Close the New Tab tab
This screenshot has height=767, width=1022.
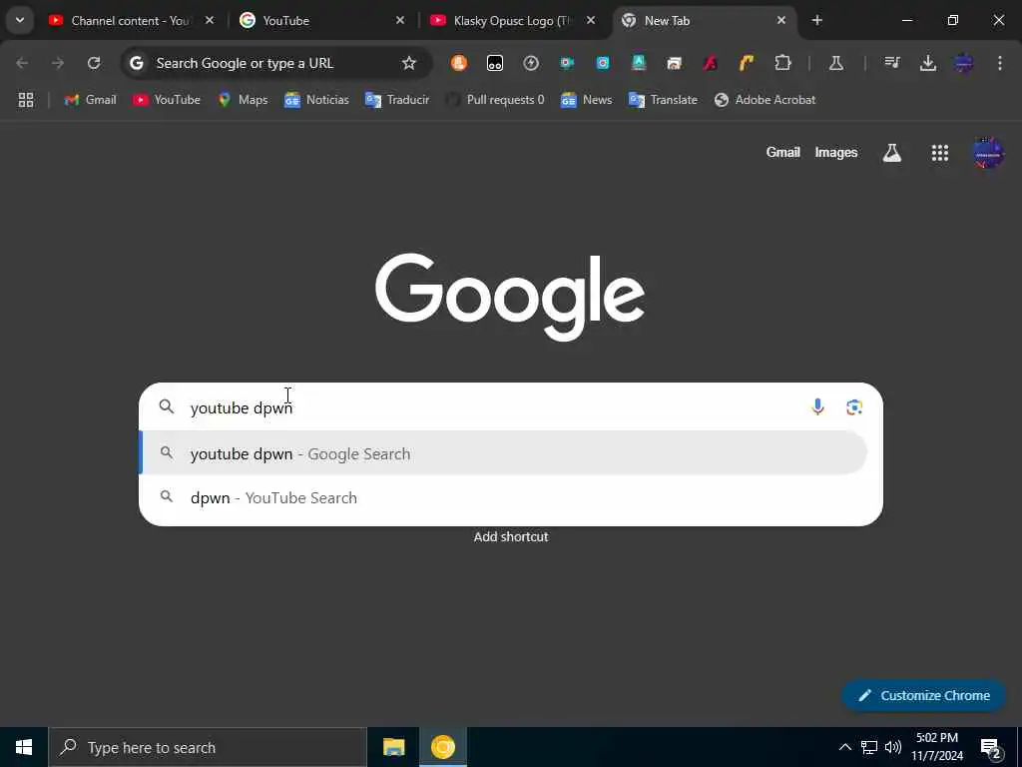tap(781, 20)
